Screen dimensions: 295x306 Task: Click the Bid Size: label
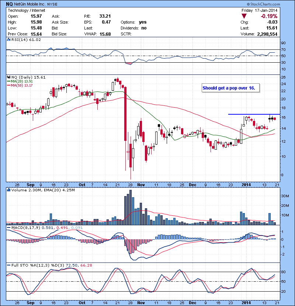click(59, 34)
